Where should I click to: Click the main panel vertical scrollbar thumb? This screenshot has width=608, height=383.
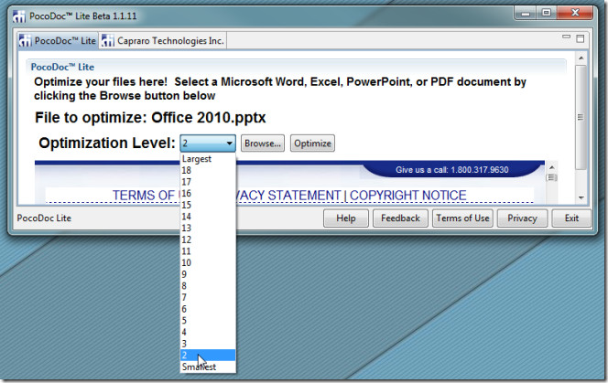581,117
